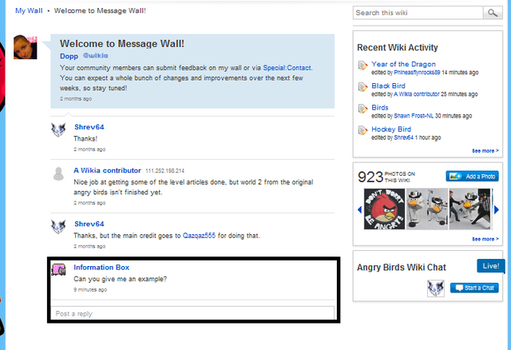This screenshot has width=511, height=350.
Task: Click Information Box user's Nyan cat avatar
Action: 58,269
